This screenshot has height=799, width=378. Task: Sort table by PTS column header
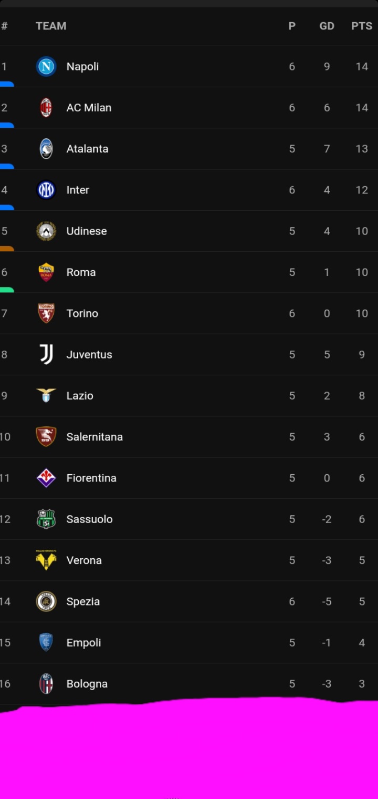pyautogui.click(x=362, y=26)
